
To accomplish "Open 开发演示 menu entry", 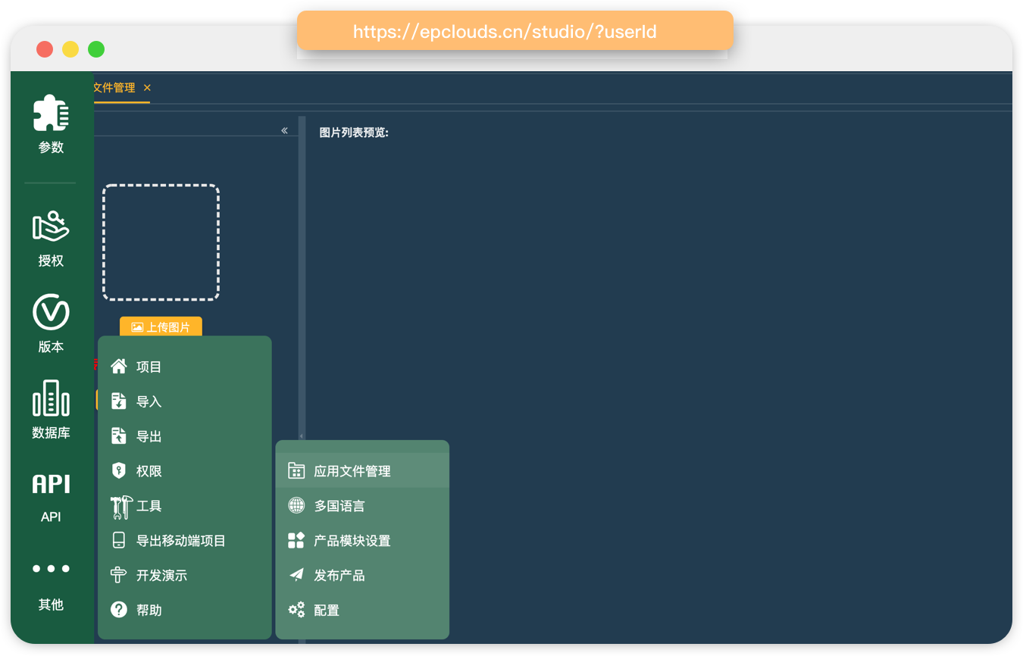I will [185, 576].
